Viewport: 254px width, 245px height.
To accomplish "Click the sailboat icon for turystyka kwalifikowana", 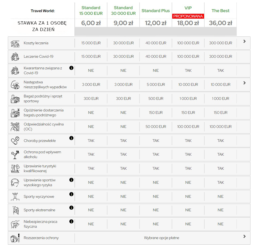I will point(15,169).
